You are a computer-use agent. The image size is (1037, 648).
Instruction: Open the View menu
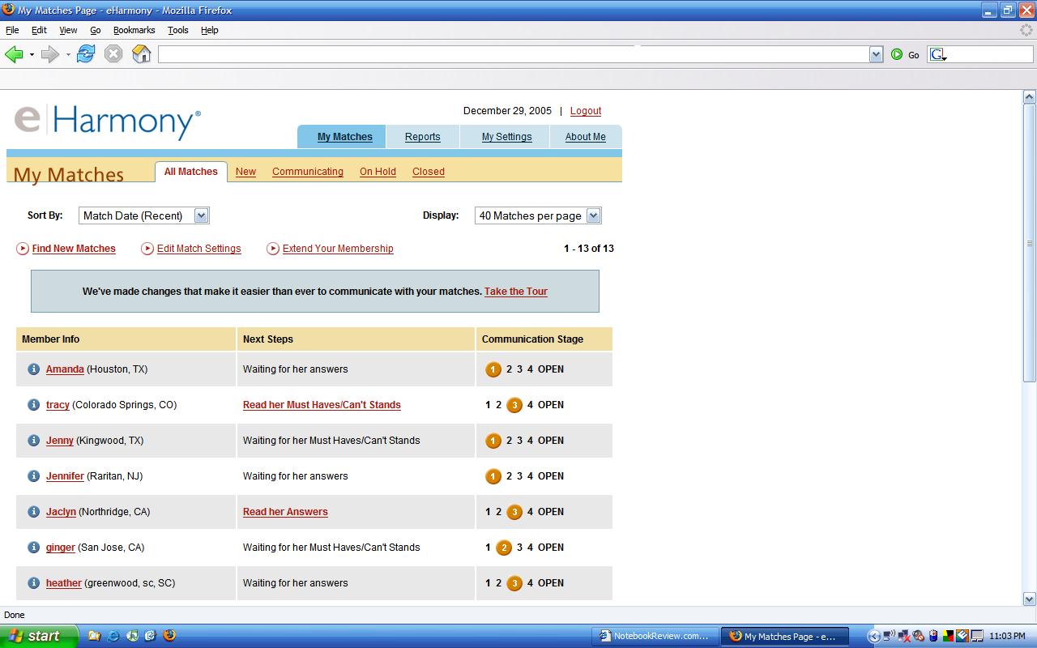[68, 30]
